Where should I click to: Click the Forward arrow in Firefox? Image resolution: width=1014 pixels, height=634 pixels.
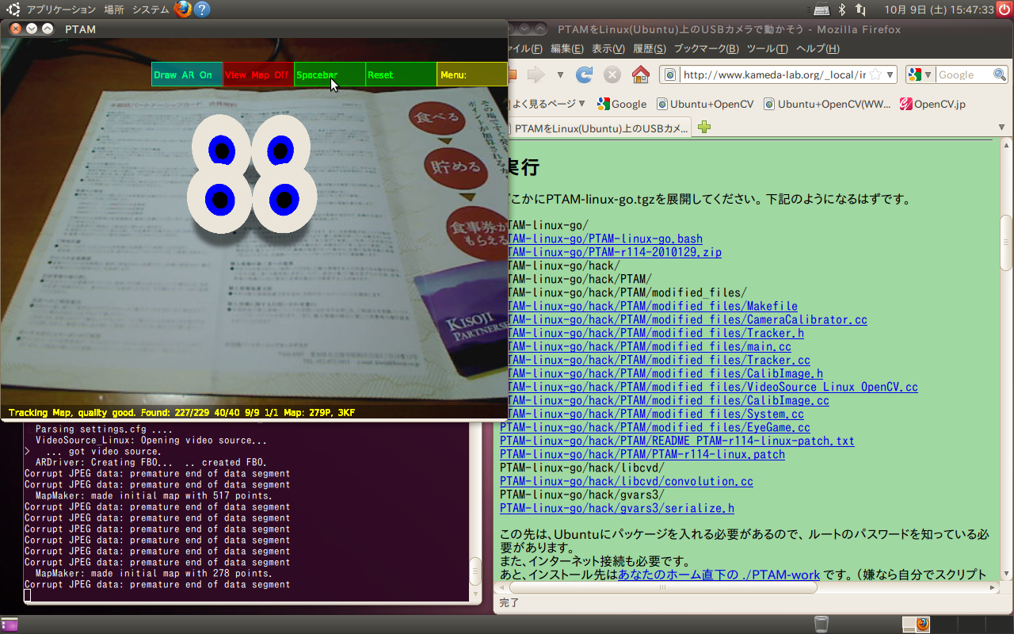click(x=536, y=74)
